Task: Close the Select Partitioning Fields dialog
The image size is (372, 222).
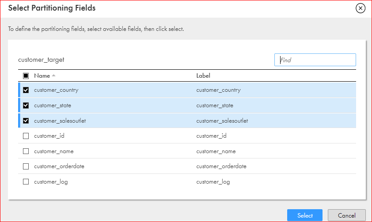Action: pos(361,8)
